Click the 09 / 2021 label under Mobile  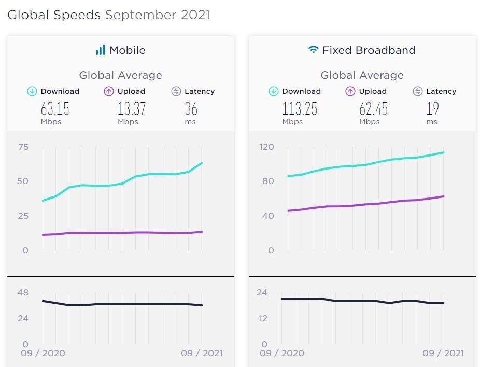(x=202, y=353)
